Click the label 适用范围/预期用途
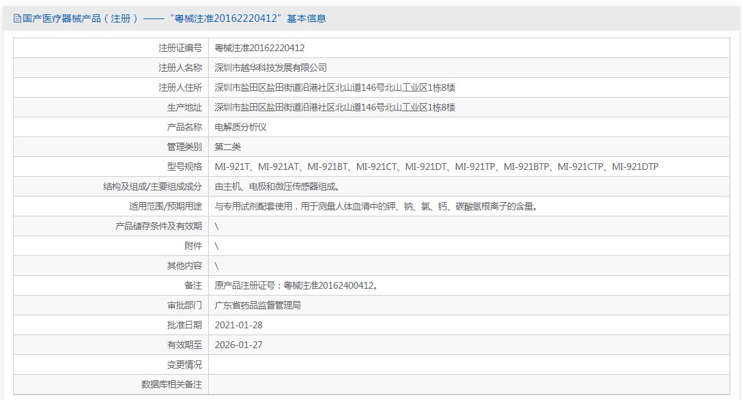Screen dimensions: 742x400 (166, 206)
